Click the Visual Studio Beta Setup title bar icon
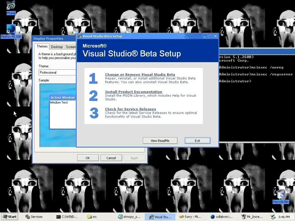This screenshot has height=221, width=295. pos(80,36)
